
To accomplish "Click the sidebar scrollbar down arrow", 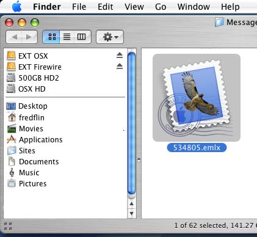I will point(132,214).
